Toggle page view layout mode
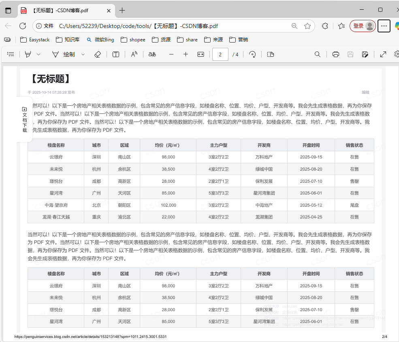 [x=271, y=54]
